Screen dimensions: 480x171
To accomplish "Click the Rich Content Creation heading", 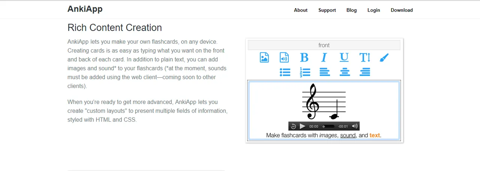I will click(x=115, y=28).
